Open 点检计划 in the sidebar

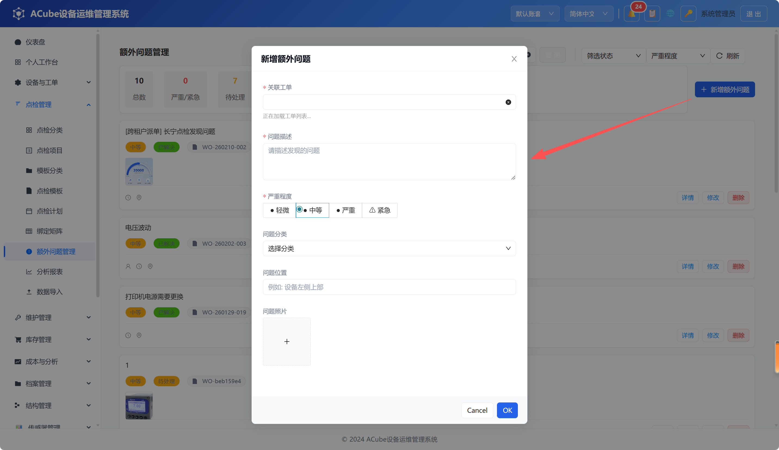point(50,211)
